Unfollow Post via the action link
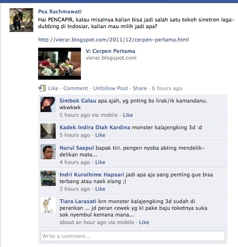Viewport: 238px width, 247px height. 110,88
